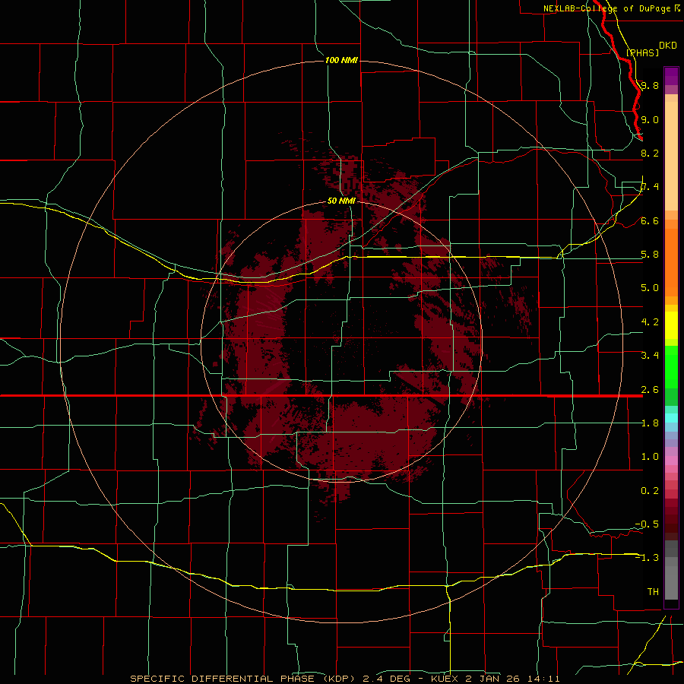This screenshot has height=684, width=684.
Task: Click the 2 JAN 26 14:11 timestamp
Action: tap(513, 679)
